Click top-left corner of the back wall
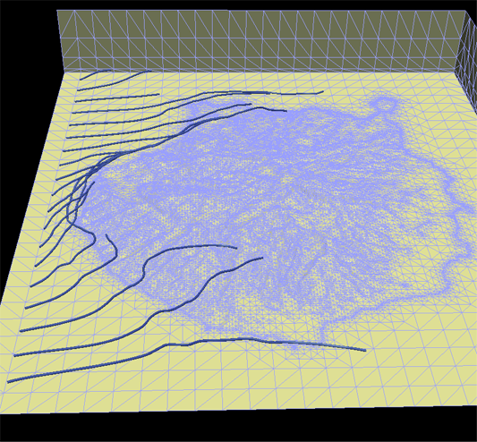Viewport: 477px width, 442px height. tap(57, 11)
